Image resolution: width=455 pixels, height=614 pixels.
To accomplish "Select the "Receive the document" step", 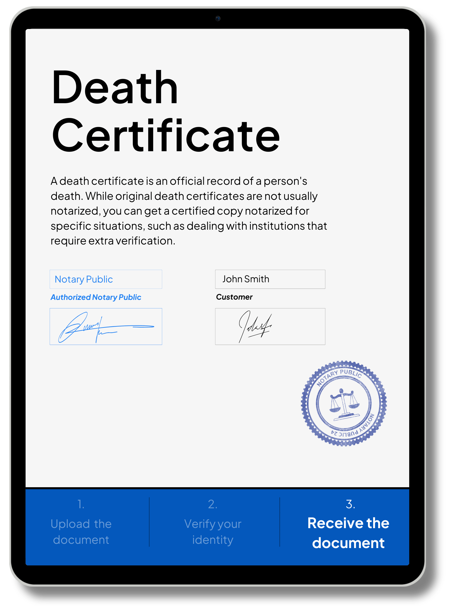I will point(348,533).
